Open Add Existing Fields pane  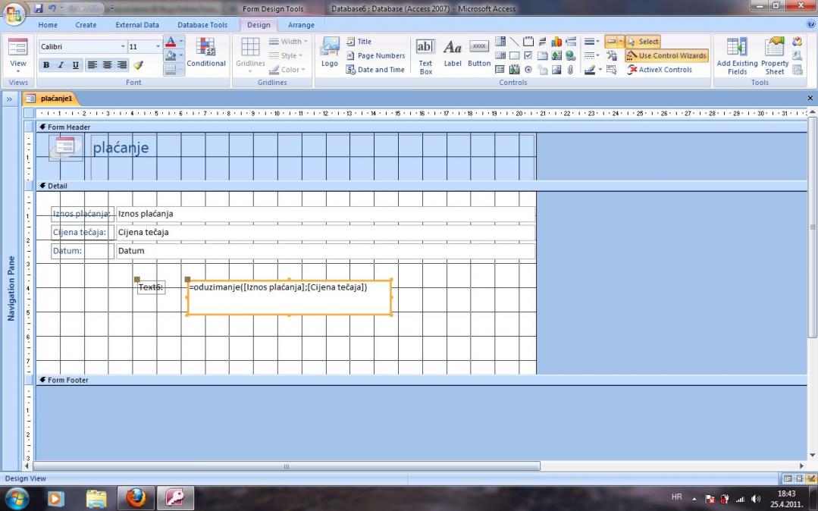pos(737,55)
